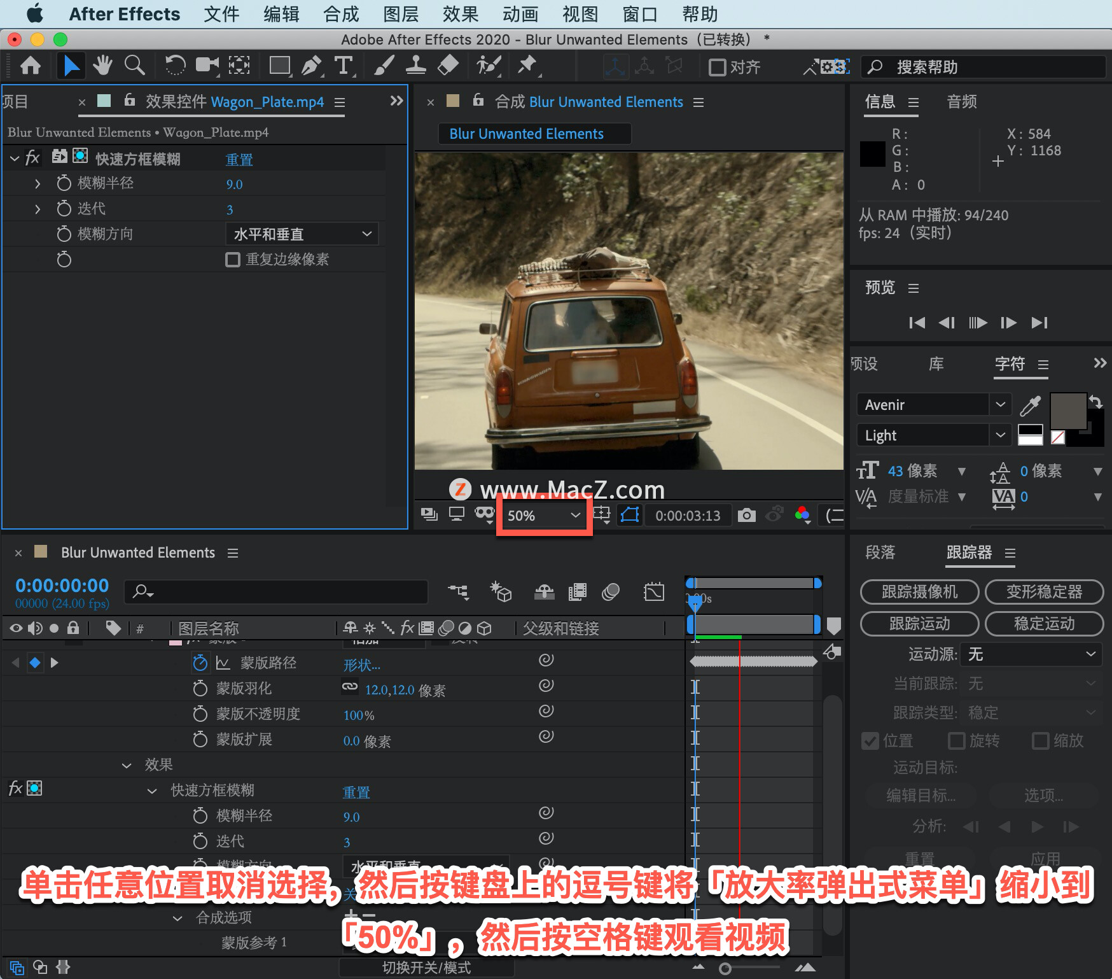The width and height of the screenshot is (1112, 979).
Task: Switch to the 段落 panel tab
Action: pos(880,553)
